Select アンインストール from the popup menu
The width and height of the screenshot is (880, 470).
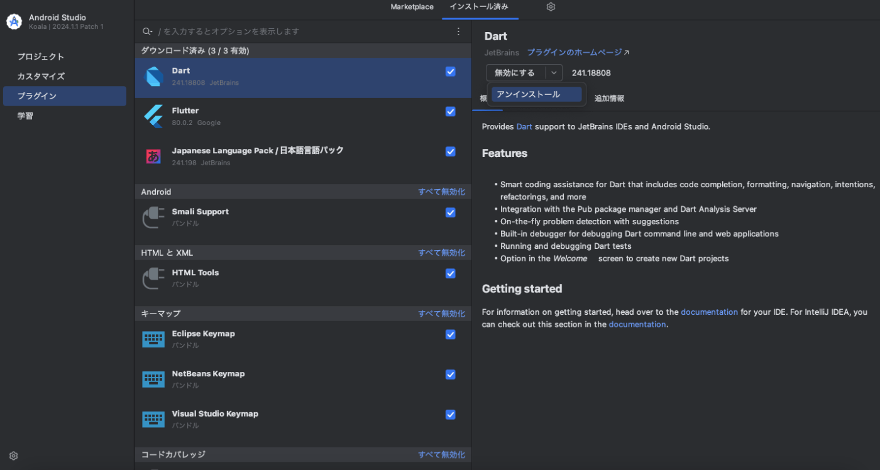[536, 94]
